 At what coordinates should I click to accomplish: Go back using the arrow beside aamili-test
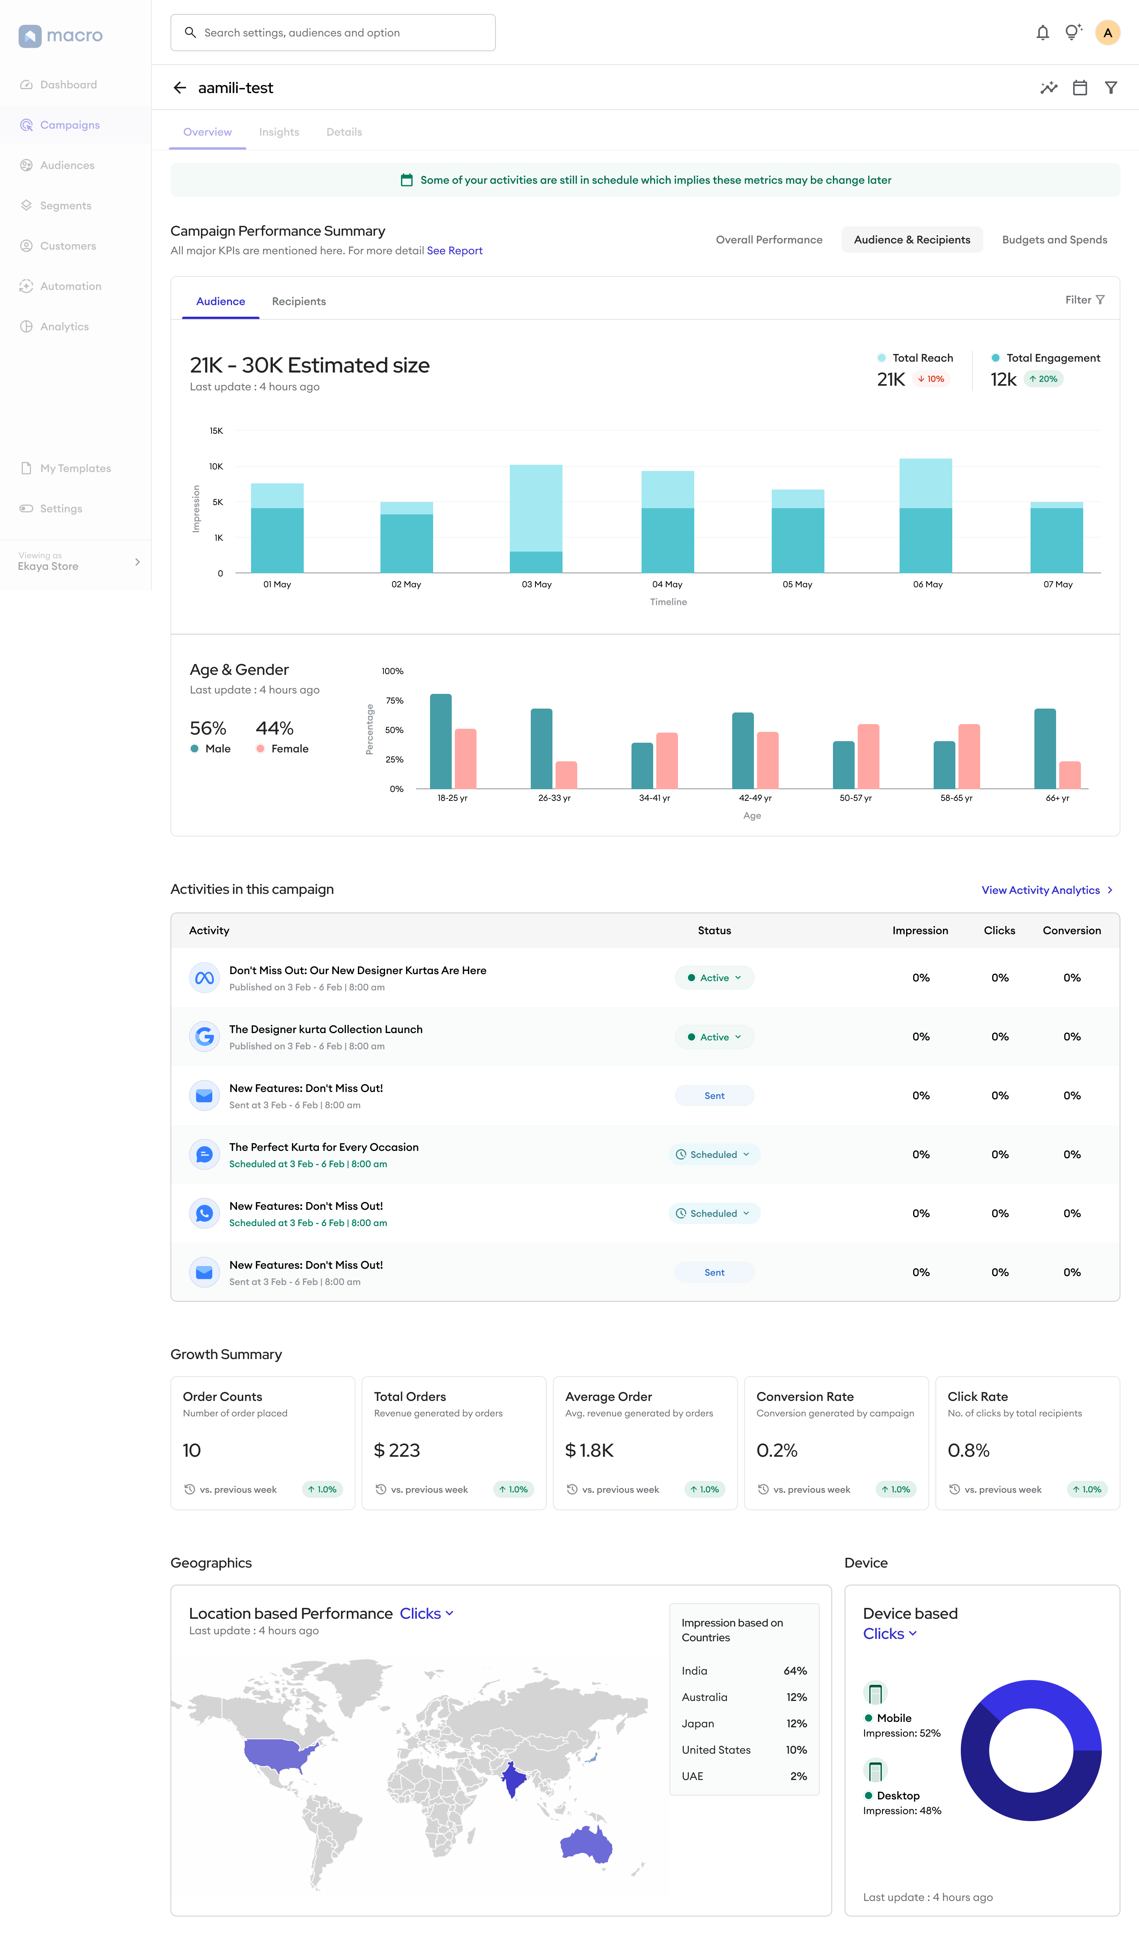180,88
